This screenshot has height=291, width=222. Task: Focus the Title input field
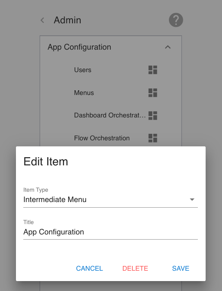coord(110,232)
